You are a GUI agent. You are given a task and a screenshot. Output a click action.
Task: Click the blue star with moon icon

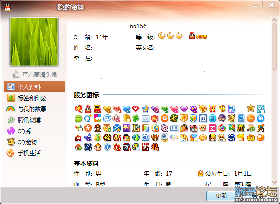146,109
